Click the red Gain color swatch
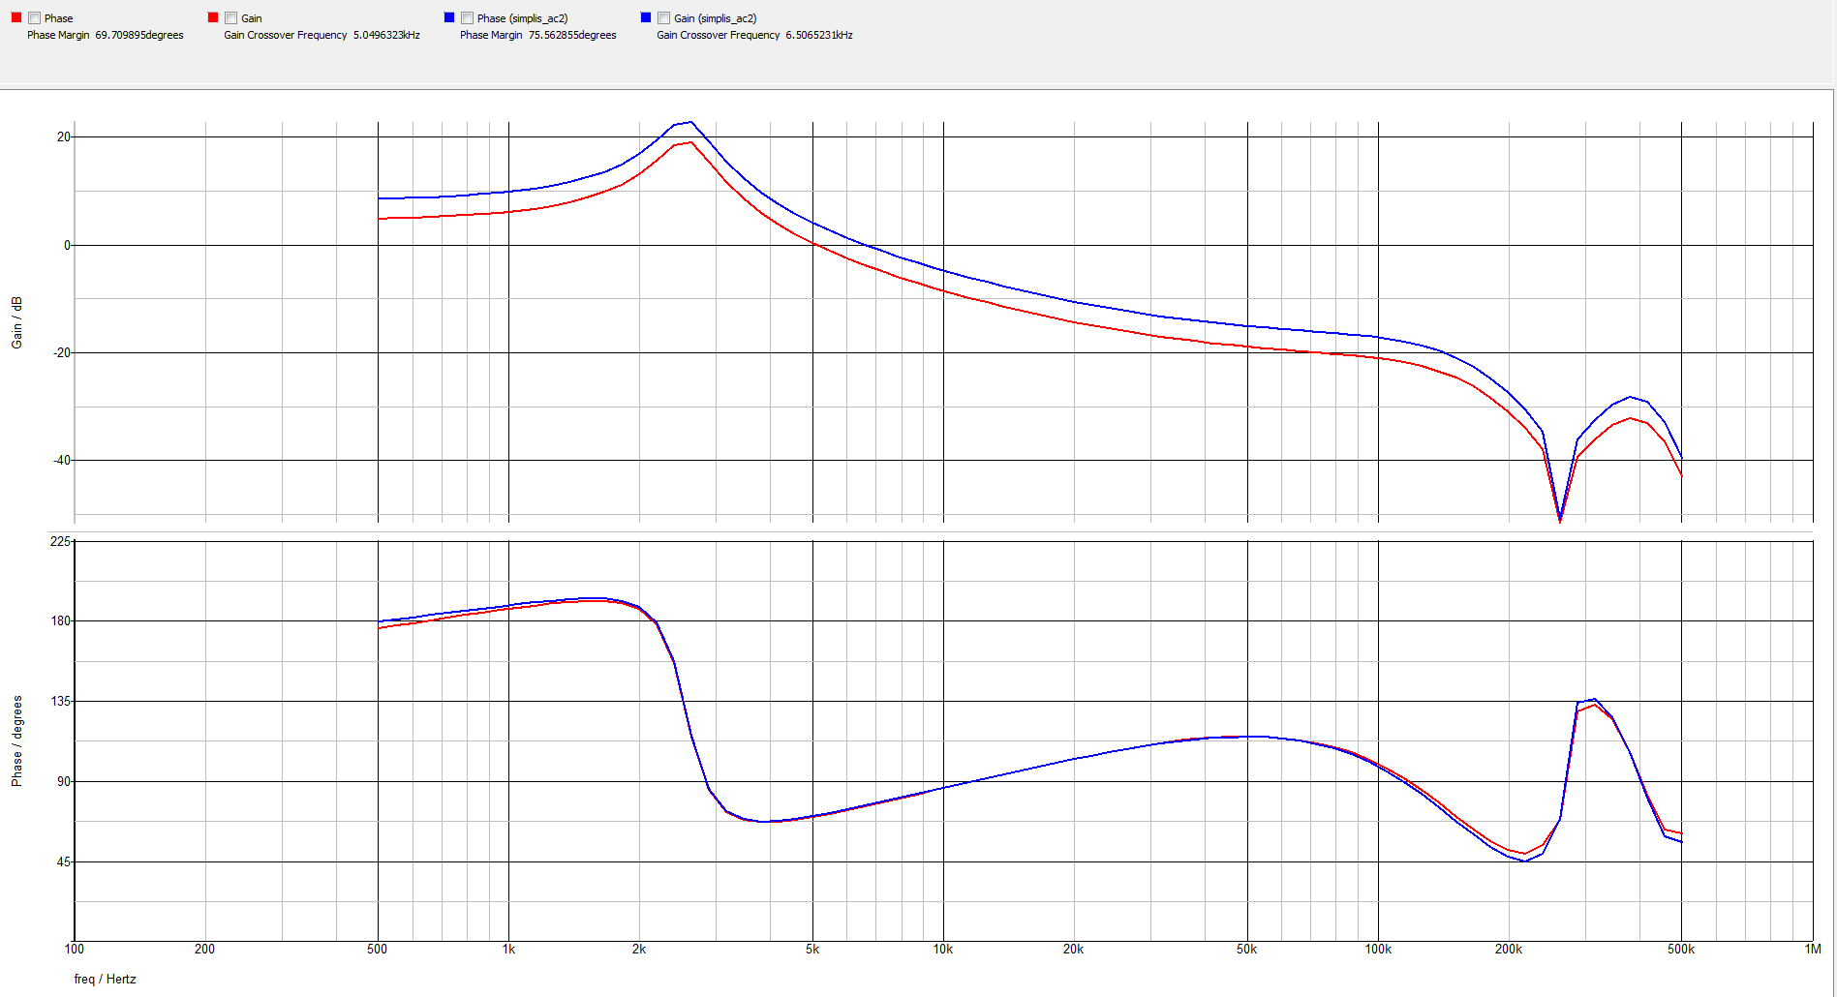The height and width of the screenshot is (997, 1837). pyautogui.click(x=210, y=16)
